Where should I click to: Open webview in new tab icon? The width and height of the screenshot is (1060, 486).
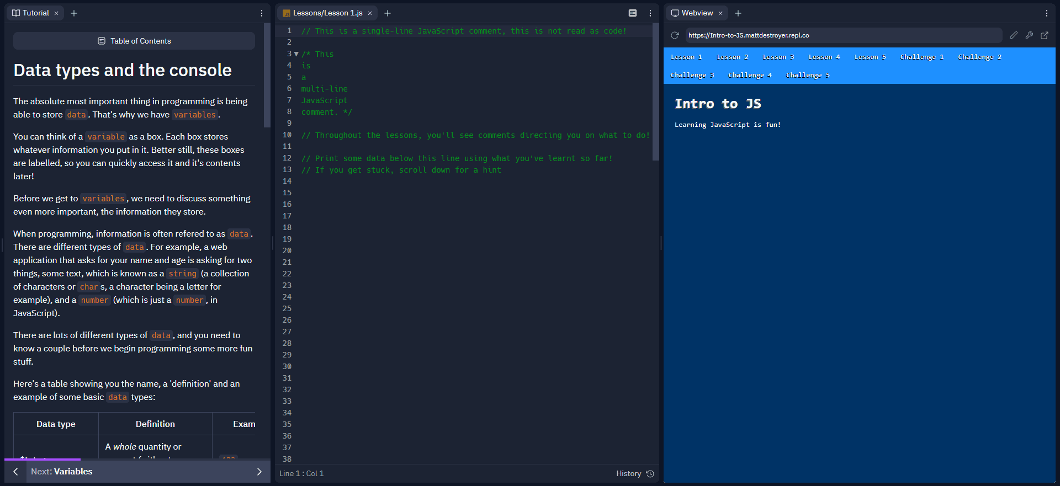pos(1045,35)
